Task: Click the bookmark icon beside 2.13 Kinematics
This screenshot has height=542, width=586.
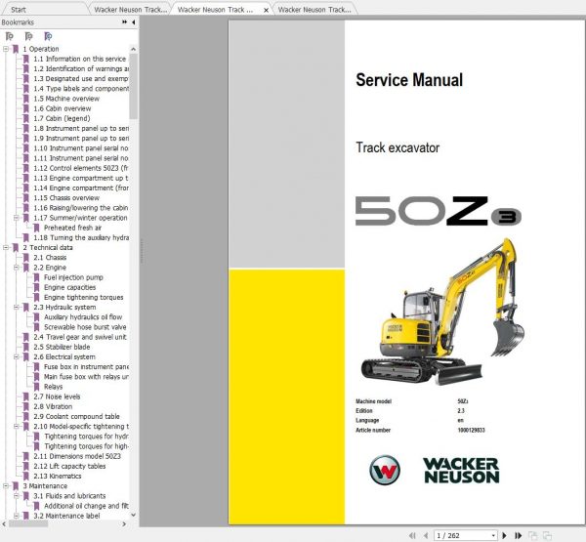Action: point(26,477)
